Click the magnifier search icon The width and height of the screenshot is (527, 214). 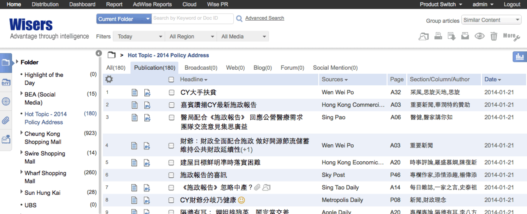[239, 18]
